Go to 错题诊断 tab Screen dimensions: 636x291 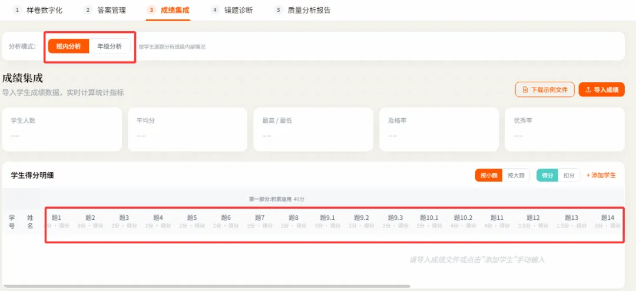tap(232, 10)
